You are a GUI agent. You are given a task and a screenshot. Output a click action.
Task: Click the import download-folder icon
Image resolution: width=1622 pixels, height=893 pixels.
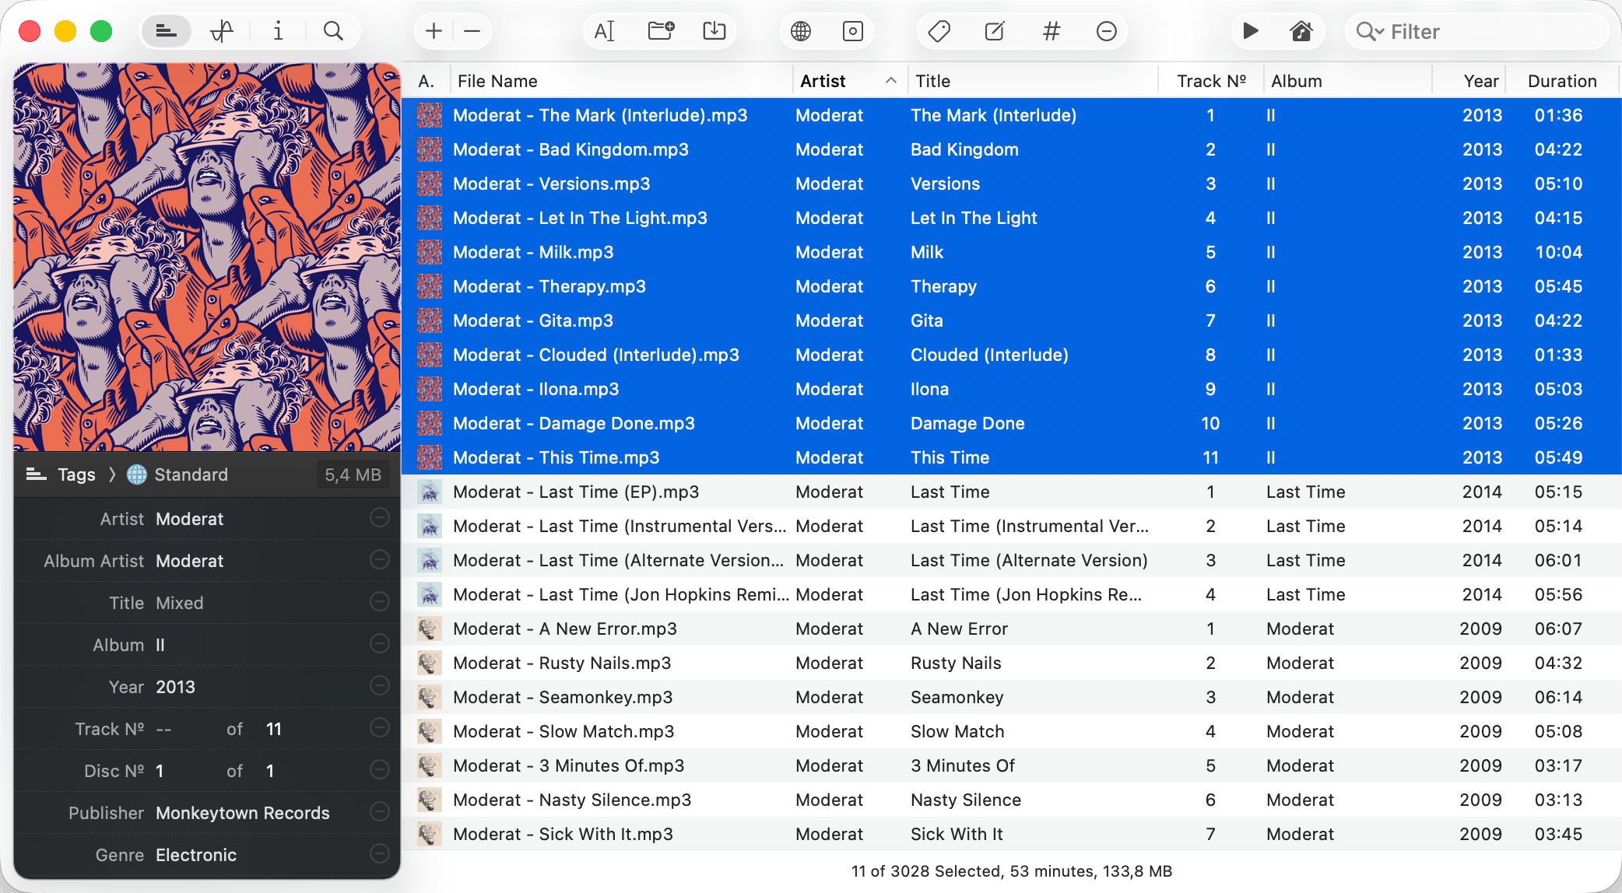(714, 31)
